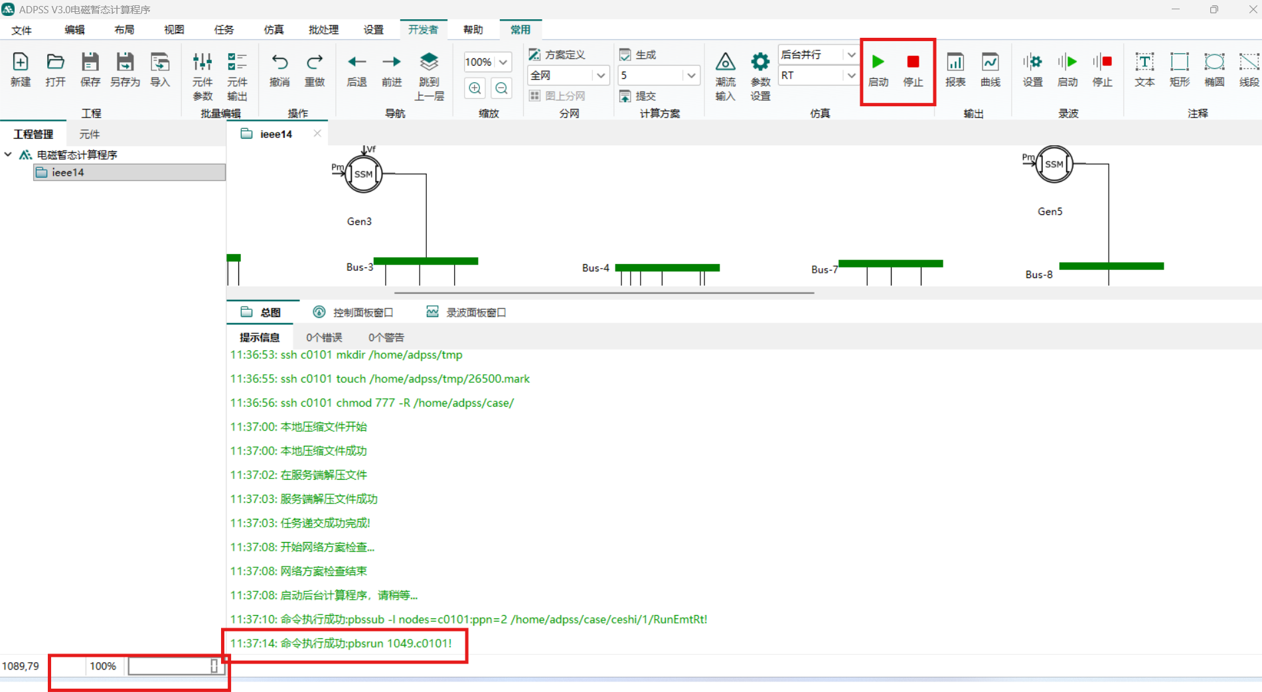Select the 矩形 rectangle annotation tool
1262x692 pixels.
point(1180,69)
